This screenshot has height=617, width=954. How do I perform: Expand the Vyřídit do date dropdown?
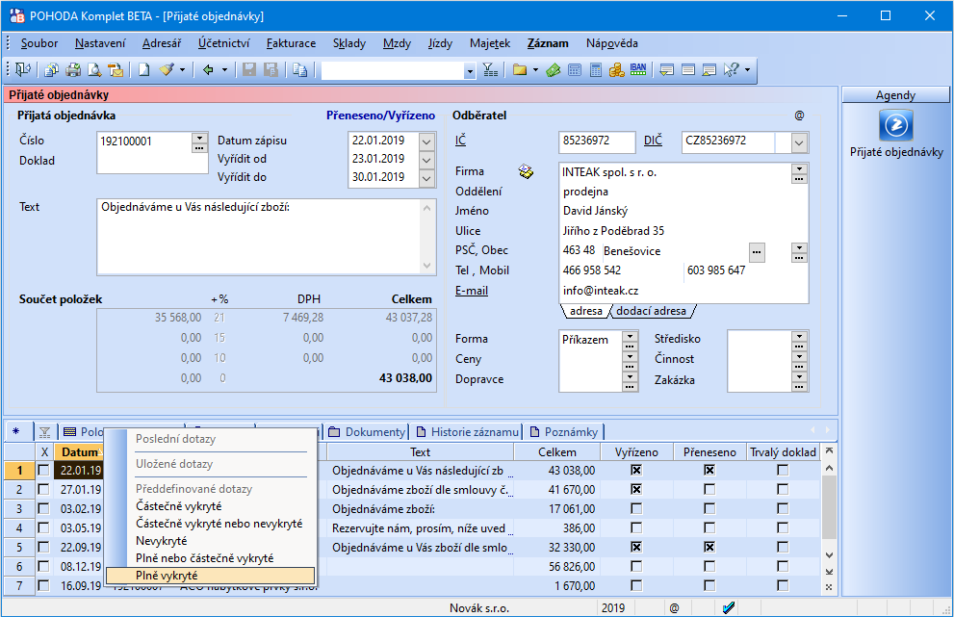pos(427,178)
